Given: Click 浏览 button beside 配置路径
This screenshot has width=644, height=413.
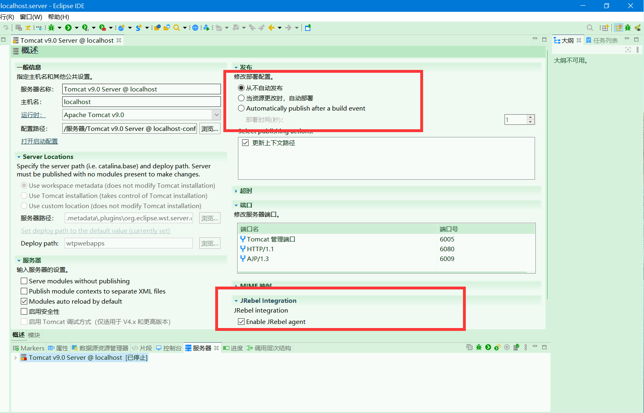Looking at the screenshot, I should pyautogui.click(x=210, y=128).
